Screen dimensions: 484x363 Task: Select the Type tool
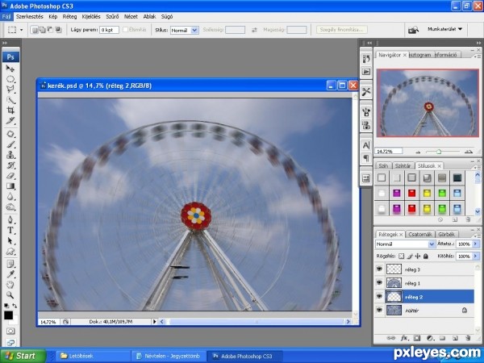(x=10, y=230)
